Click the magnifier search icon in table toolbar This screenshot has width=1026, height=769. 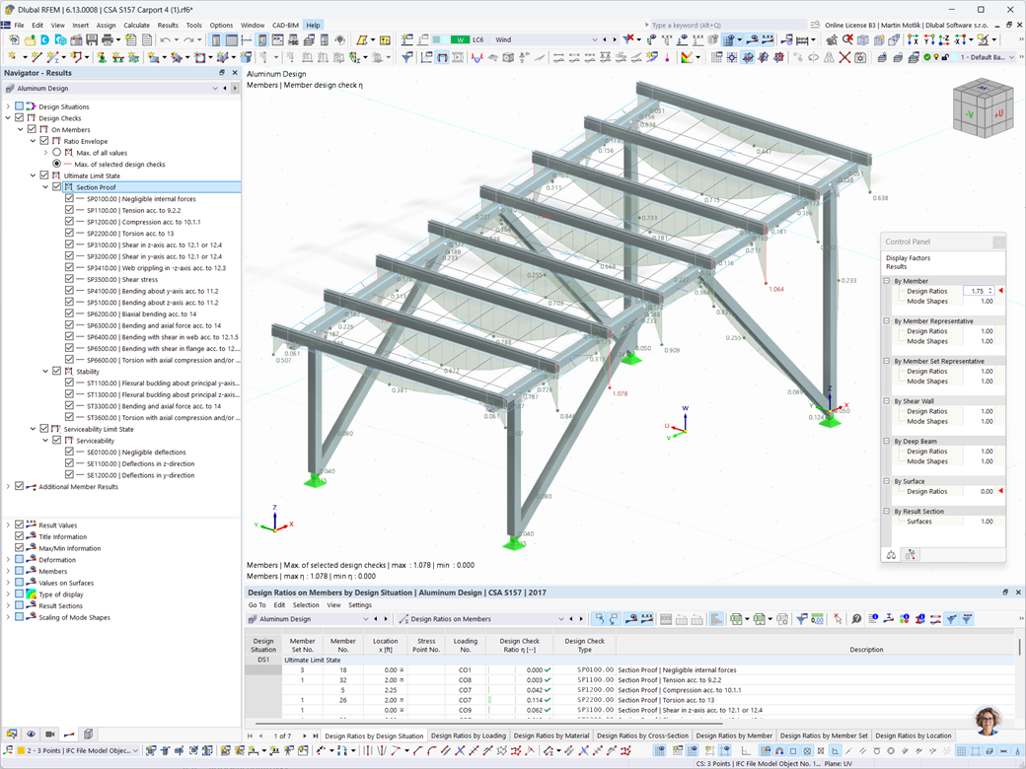click(x=856, y=619)
